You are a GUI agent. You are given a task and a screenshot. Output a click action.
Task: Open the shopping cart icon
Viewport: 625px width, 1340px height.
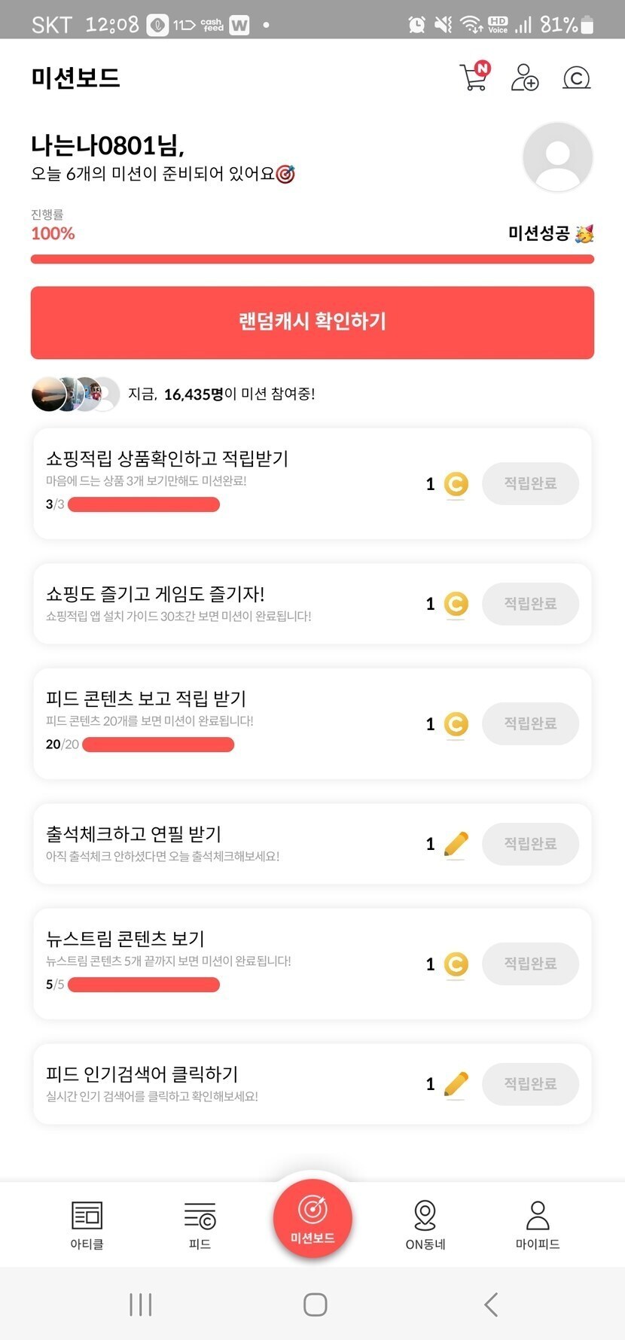point(474,77)
